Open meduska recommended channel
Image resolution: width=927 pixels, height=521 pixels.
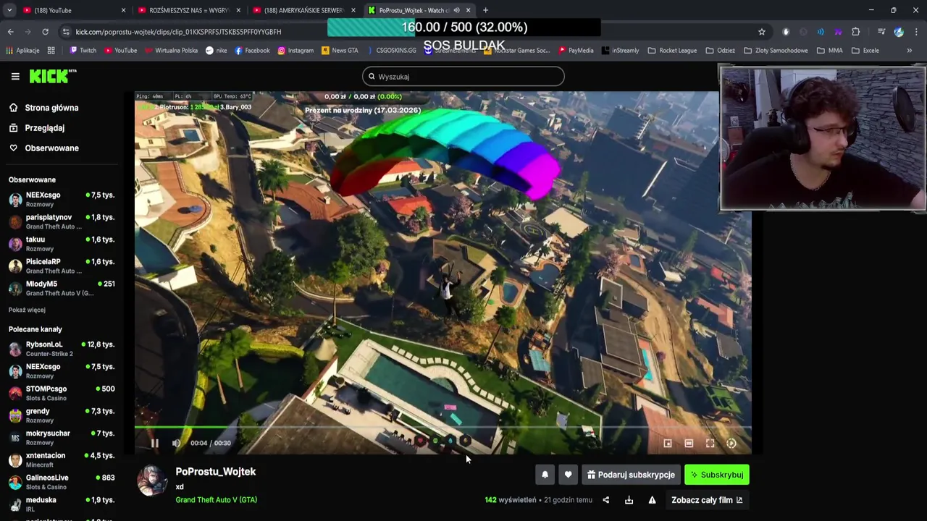coord(62,504)
